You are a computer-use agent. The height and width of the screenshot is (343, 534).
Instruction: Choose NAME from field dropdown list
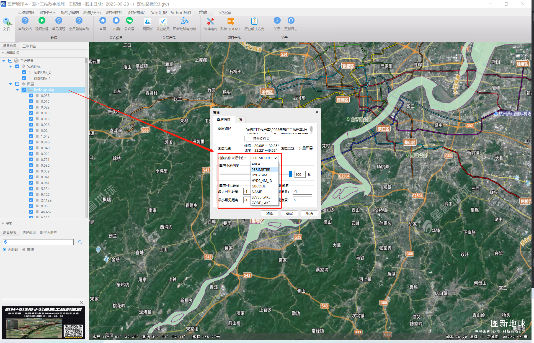click(265, 192)
